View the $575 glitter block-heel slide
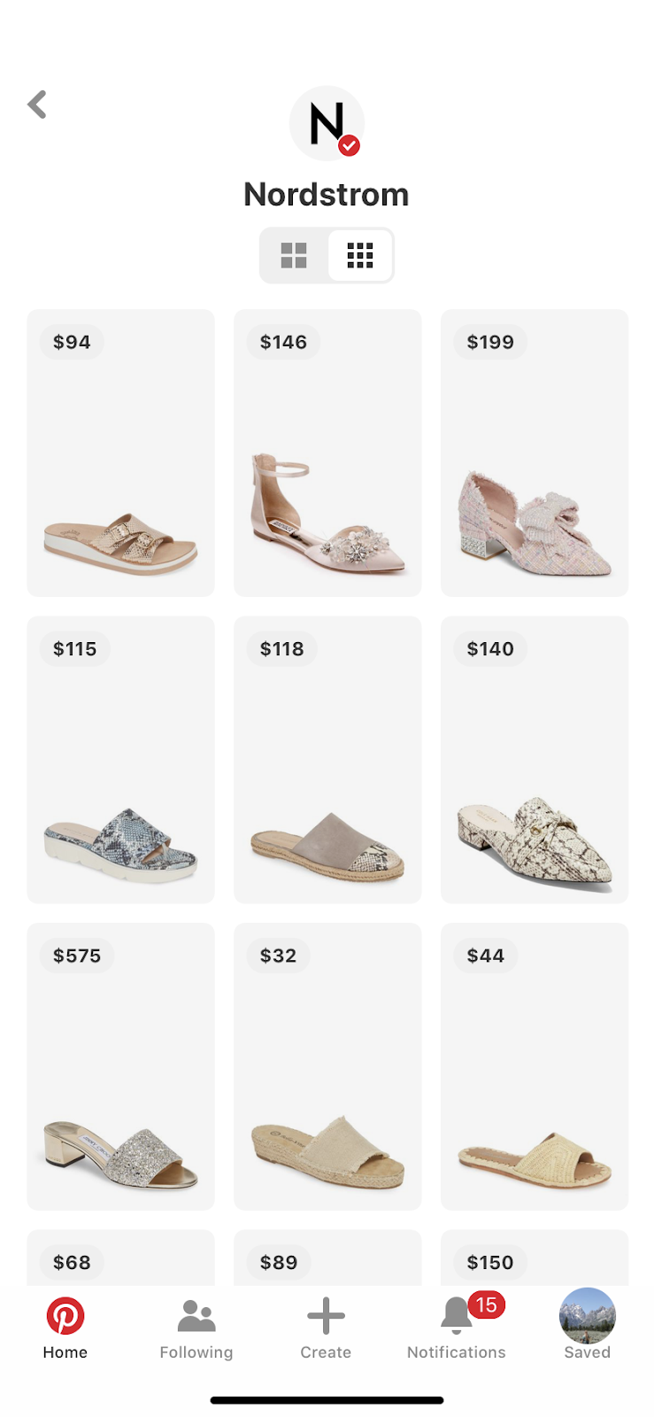 [120, 1066]
